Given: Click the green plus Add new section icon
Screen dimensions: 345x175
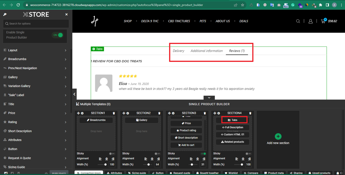Looking at the screenshot, I should 278,136.
